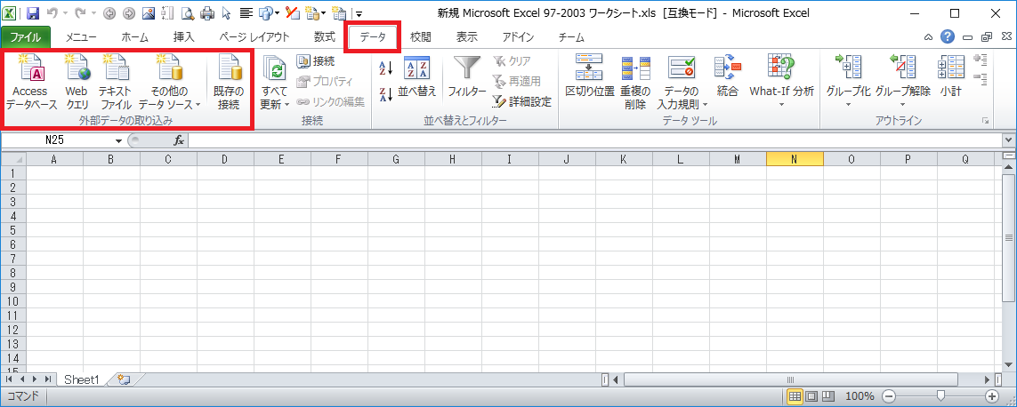Image resolution: width=1017 pixels, height=407 pixels.
Task: Click 詳細設定 advanced filter button
Action: tap(521, 101)
